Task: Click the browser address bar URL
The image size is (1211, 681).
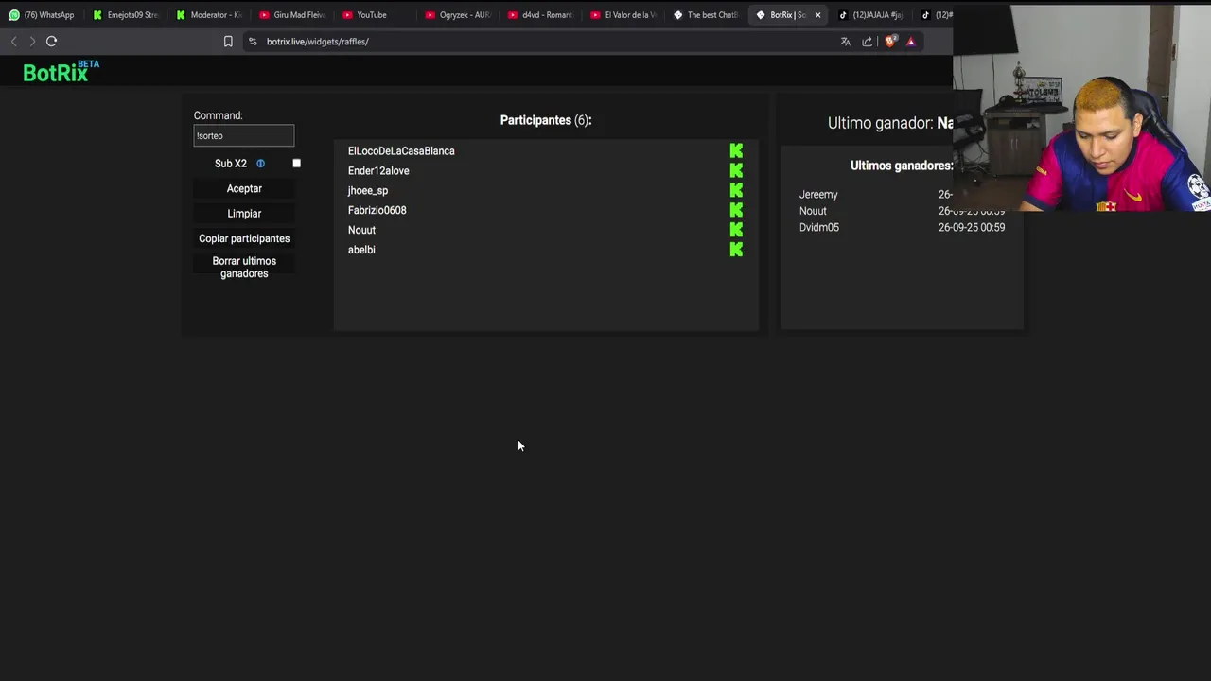Action: click(x=317, y=42)
